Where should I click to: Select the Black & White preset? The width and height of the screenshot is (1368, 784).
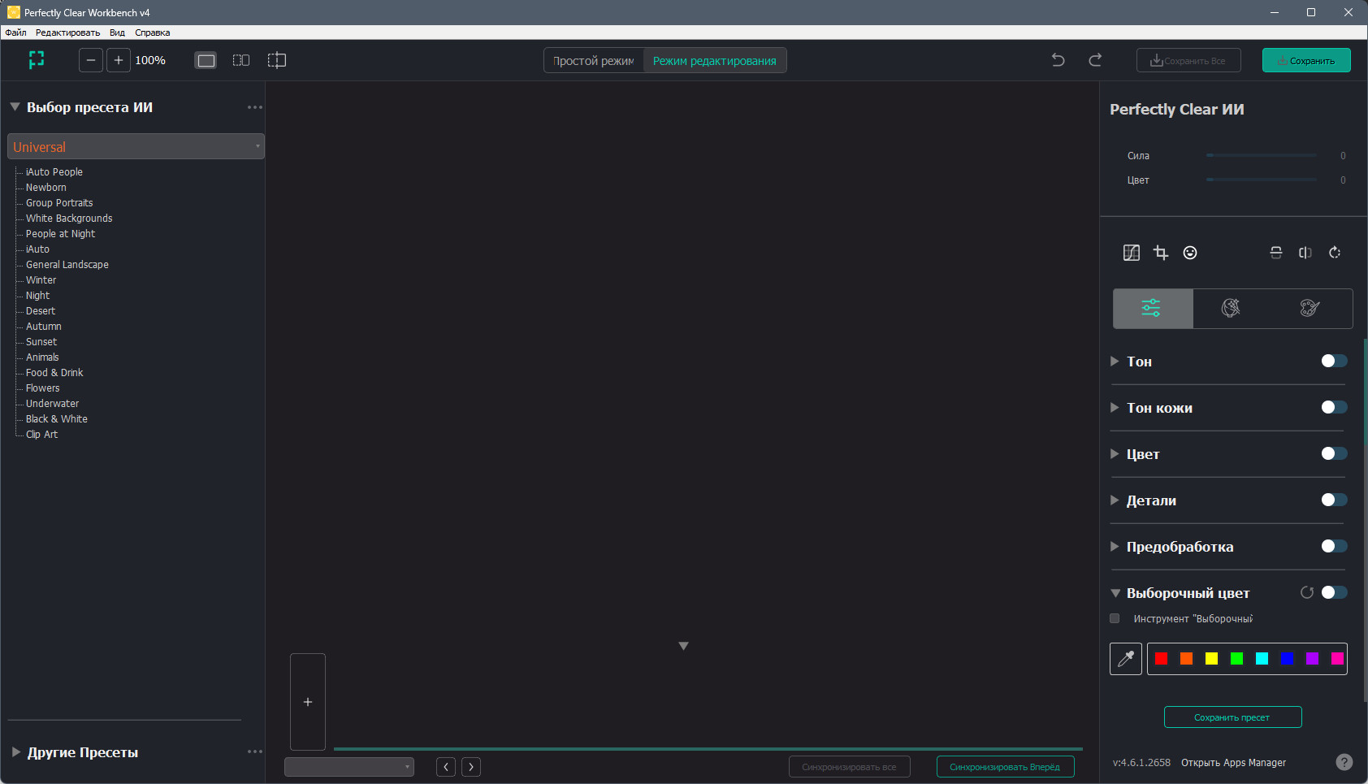point(57,419)
